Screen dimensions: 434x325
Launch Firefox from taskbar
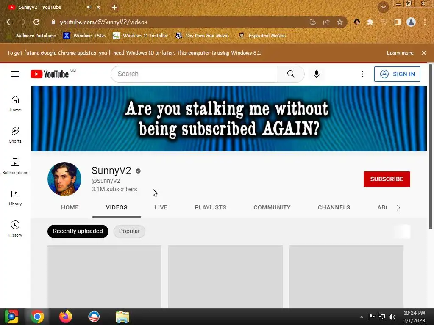click(66, 317)
